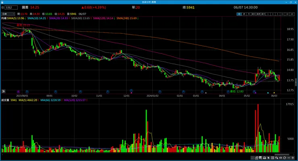
Task: Click the purple circle marker on timeline
Action: click(x=18, y=92)
